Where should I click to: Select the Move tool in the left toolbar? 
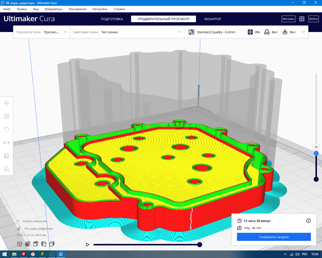7,103
